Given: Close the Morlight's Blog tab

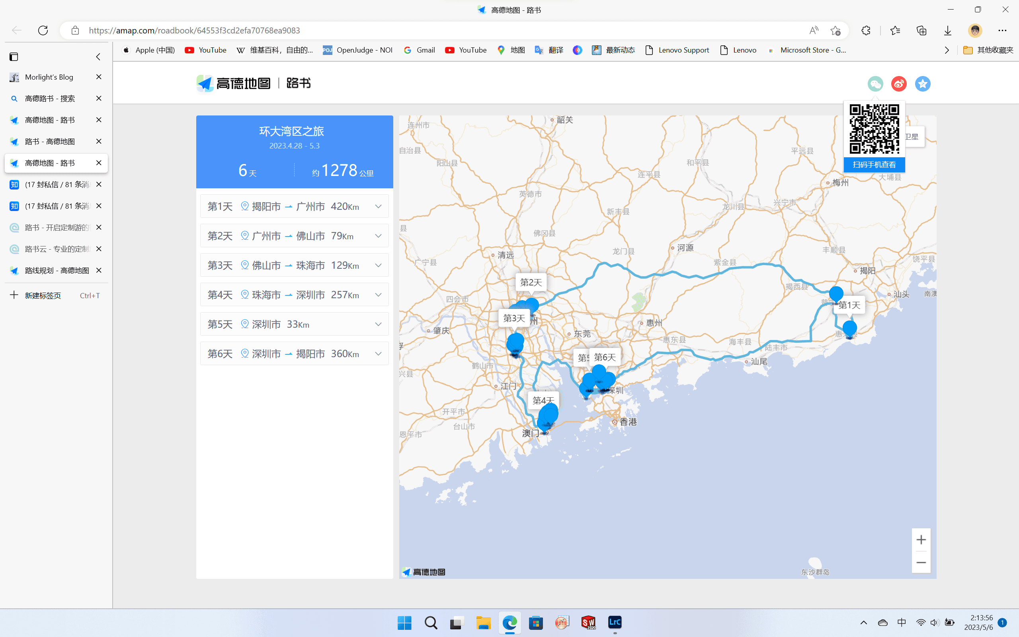Looking at the screenshot, I should click(x=99, y=77).
